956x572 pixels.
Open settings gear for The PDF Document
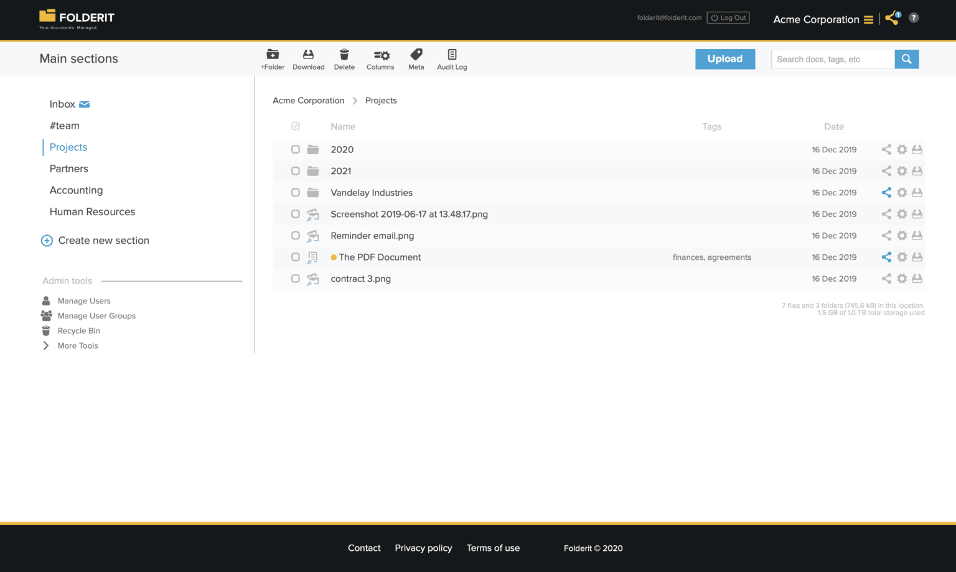coord(902,257)
